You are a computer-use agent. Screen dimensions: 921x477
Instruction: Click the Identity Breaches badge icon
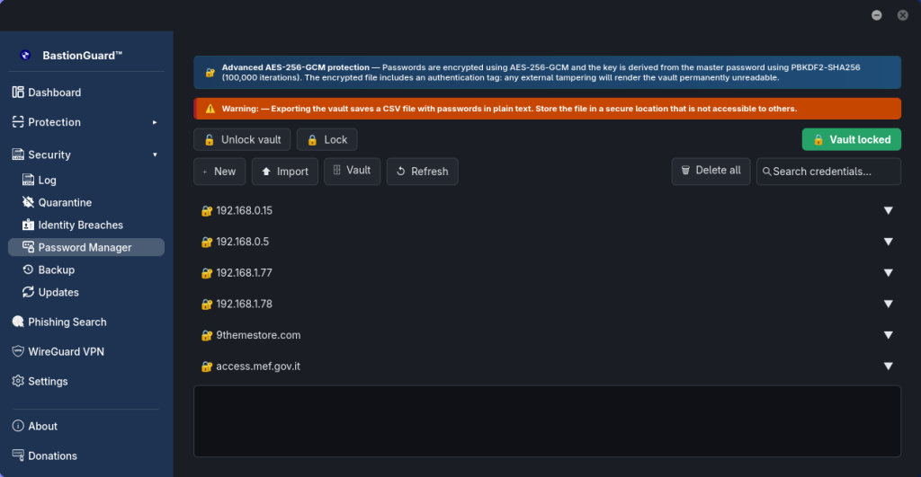(x=28, y=225)
